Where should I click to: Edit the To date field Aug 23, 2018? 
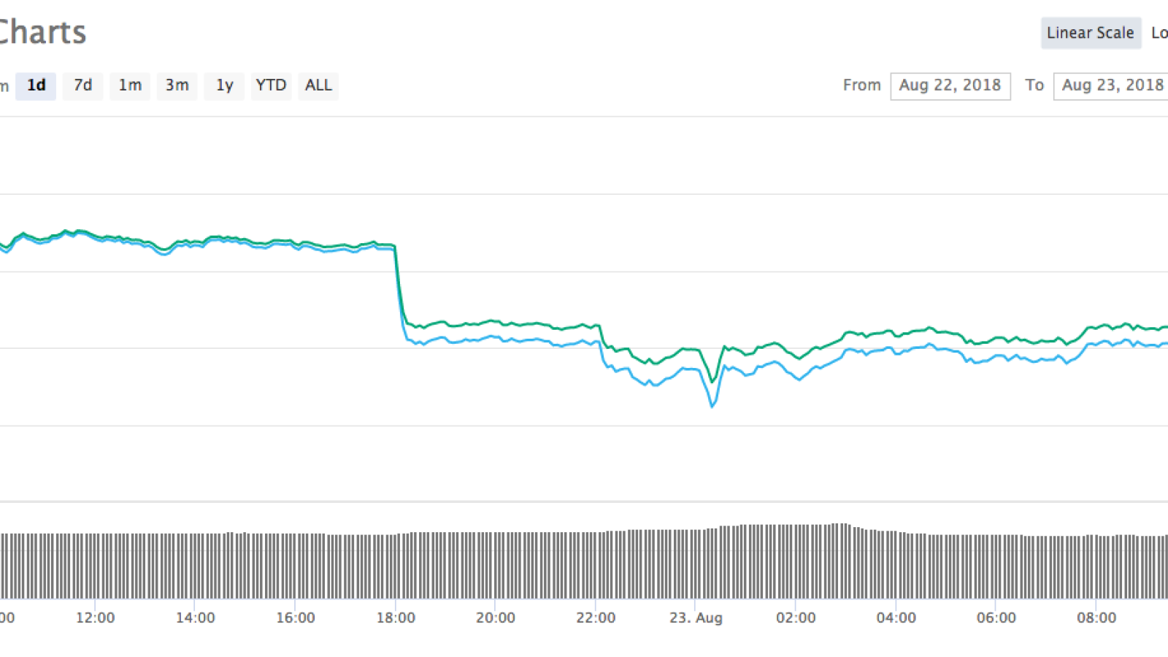coord(1111,85)
